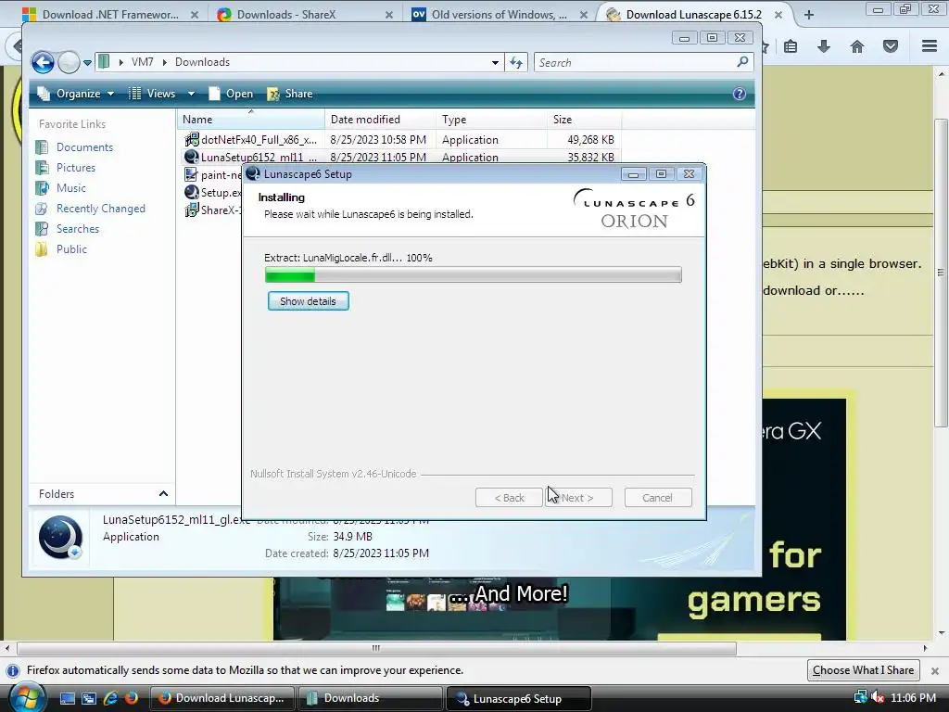Open Firefox downloads arrow icon
The image size is (949, 712).
pyautogui.click(x=824, y=46)
